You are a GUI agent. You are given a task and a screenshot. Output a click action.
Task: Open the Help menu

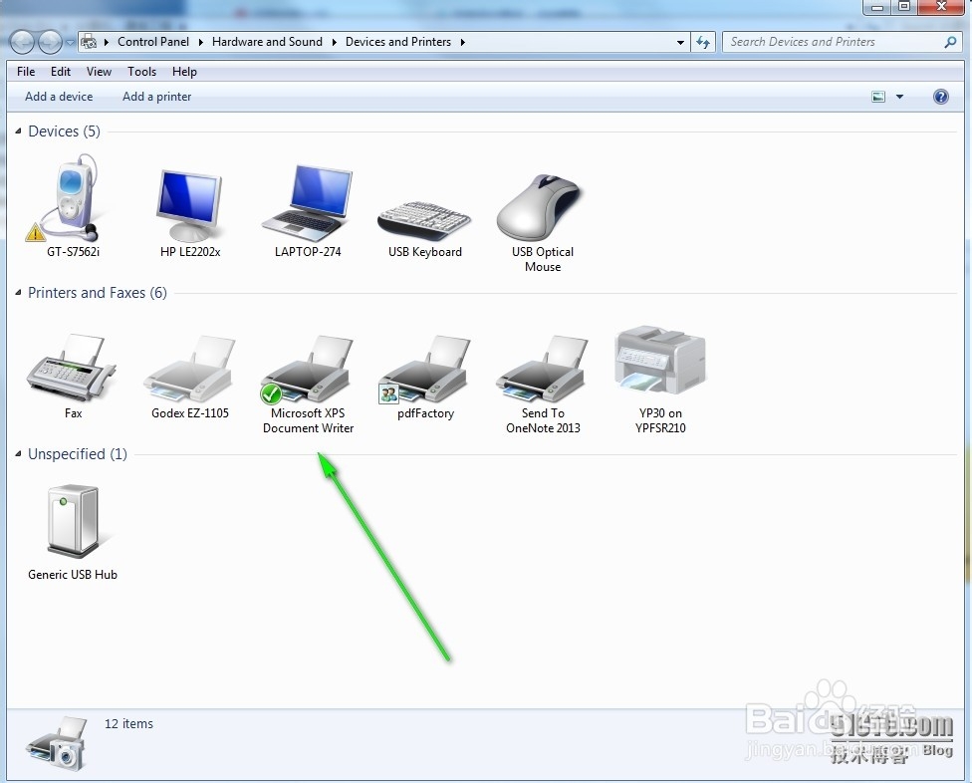184,72
